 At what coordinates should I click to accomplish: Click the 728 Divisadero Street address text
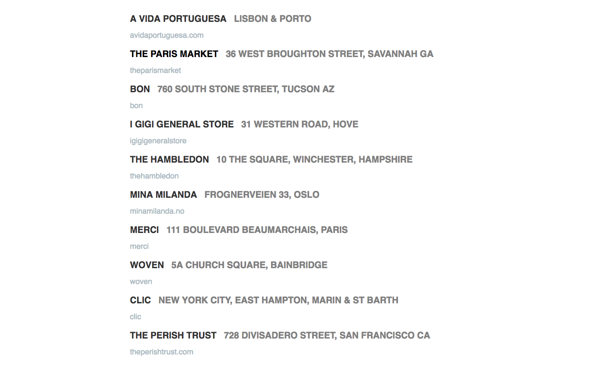tap(327, 336)
